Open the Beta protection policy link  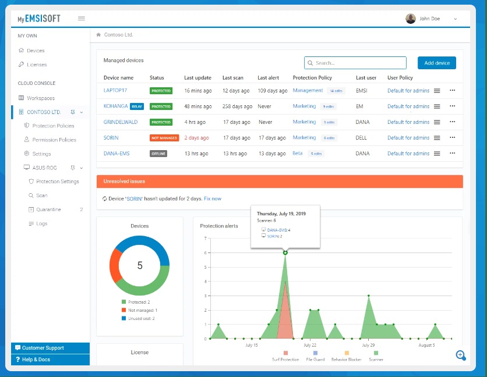[x=298, y=153]
